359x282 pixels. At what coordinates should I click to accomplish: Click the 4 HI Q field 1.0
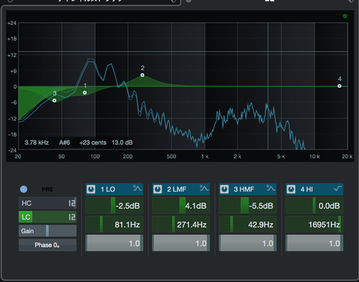314,243
